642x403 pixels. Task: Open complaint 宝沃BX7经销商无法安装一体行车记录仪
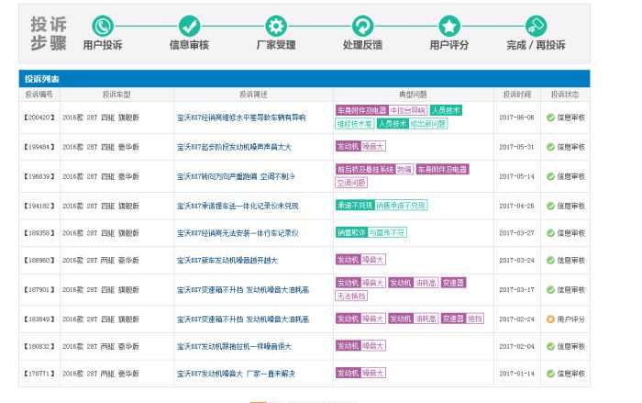(x=238, y=233)
